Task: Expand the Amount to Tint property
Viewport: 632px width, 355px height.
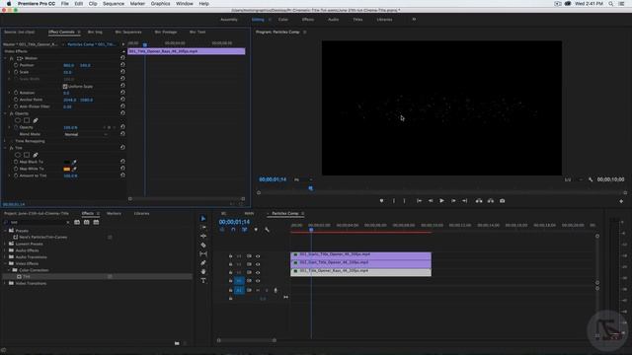Action: (10, 176)
